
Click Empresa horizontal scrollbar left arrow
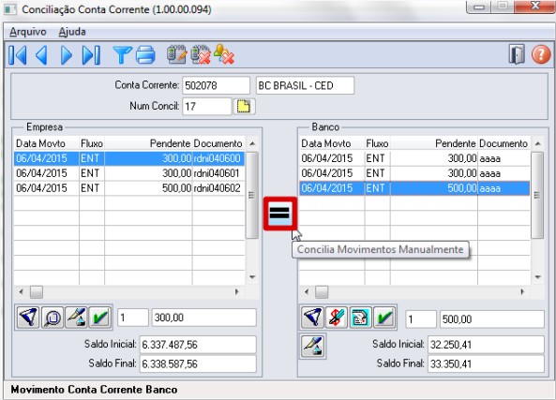click(22, 292)
